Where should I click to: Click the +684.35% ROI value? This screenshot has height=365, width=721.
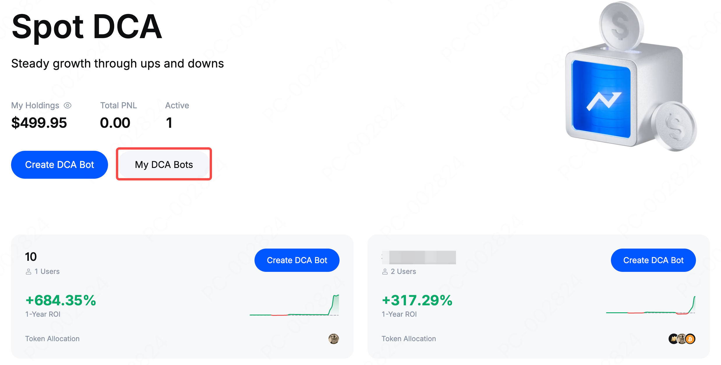[x=61, y=300]
